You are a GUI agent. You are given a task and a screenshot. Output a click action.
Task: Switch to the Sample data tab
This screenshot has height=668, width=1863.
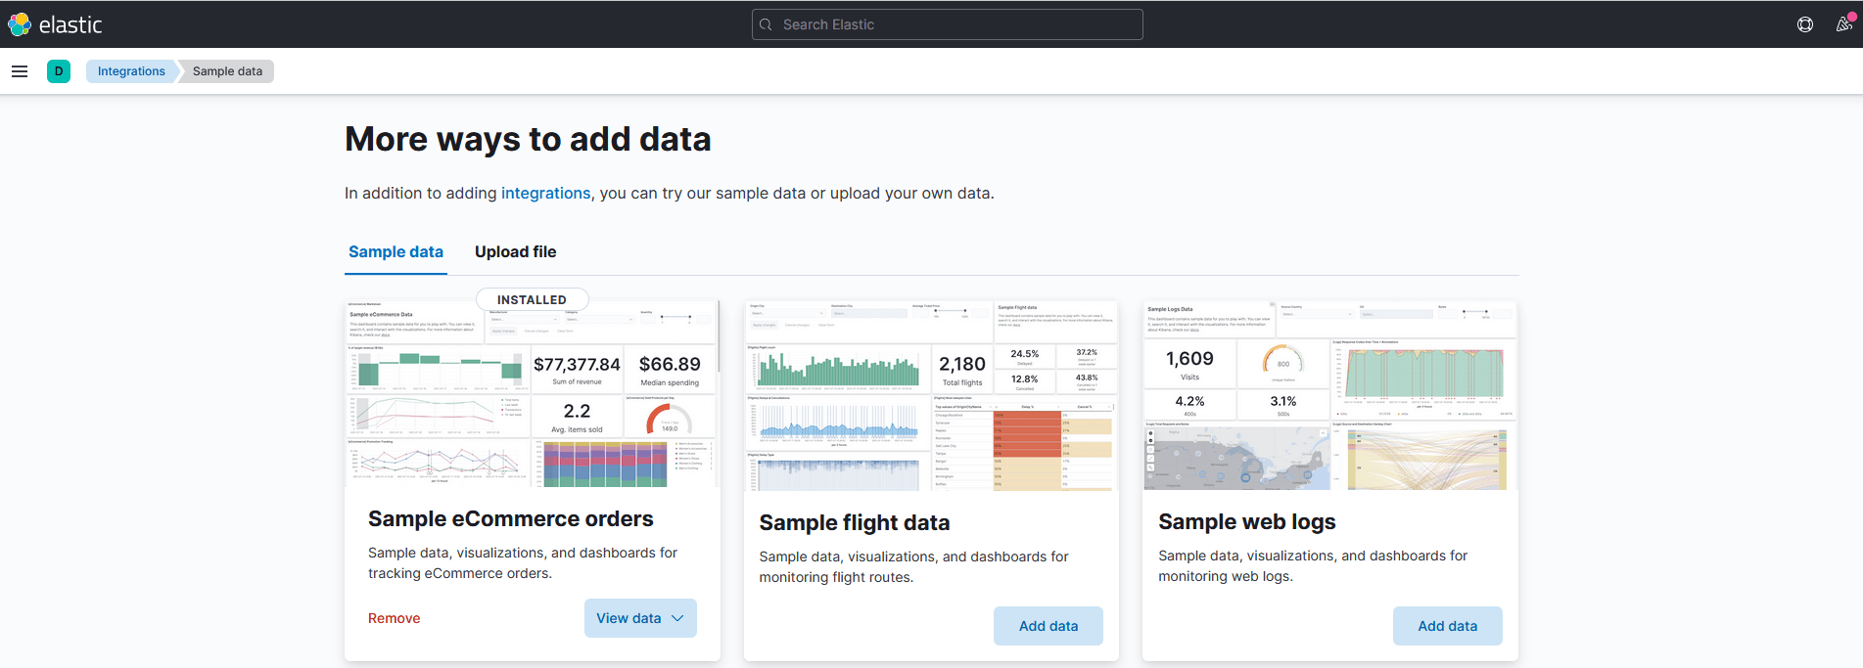tap(396, 252)
